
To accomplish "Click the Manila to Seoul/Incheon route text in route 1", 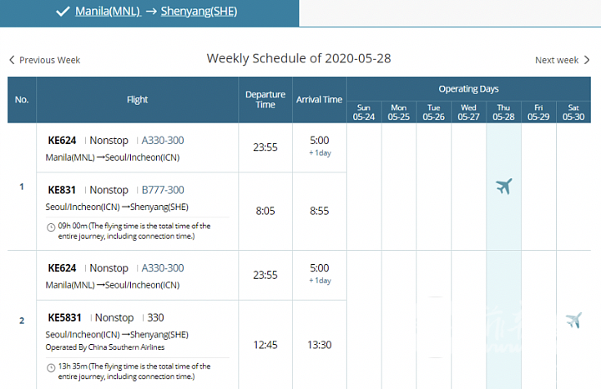I will tap(113, 157).
